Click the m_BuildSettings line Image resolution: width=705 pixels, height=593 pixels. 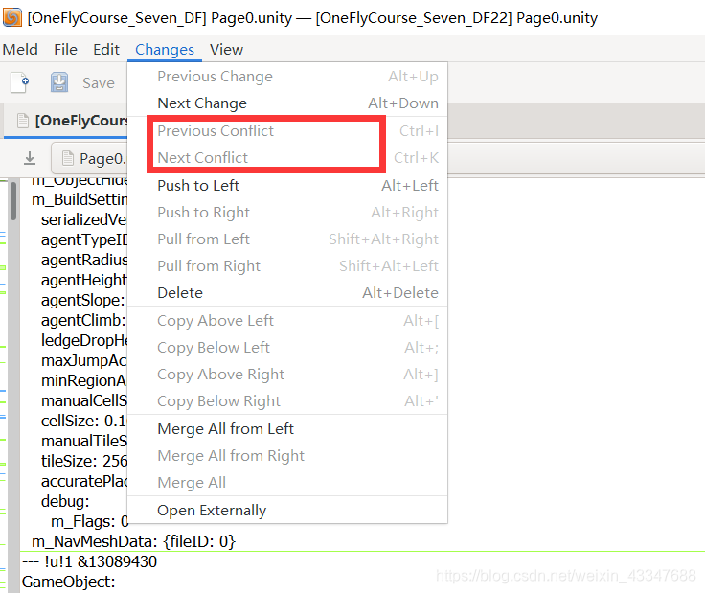click(80, 199)
